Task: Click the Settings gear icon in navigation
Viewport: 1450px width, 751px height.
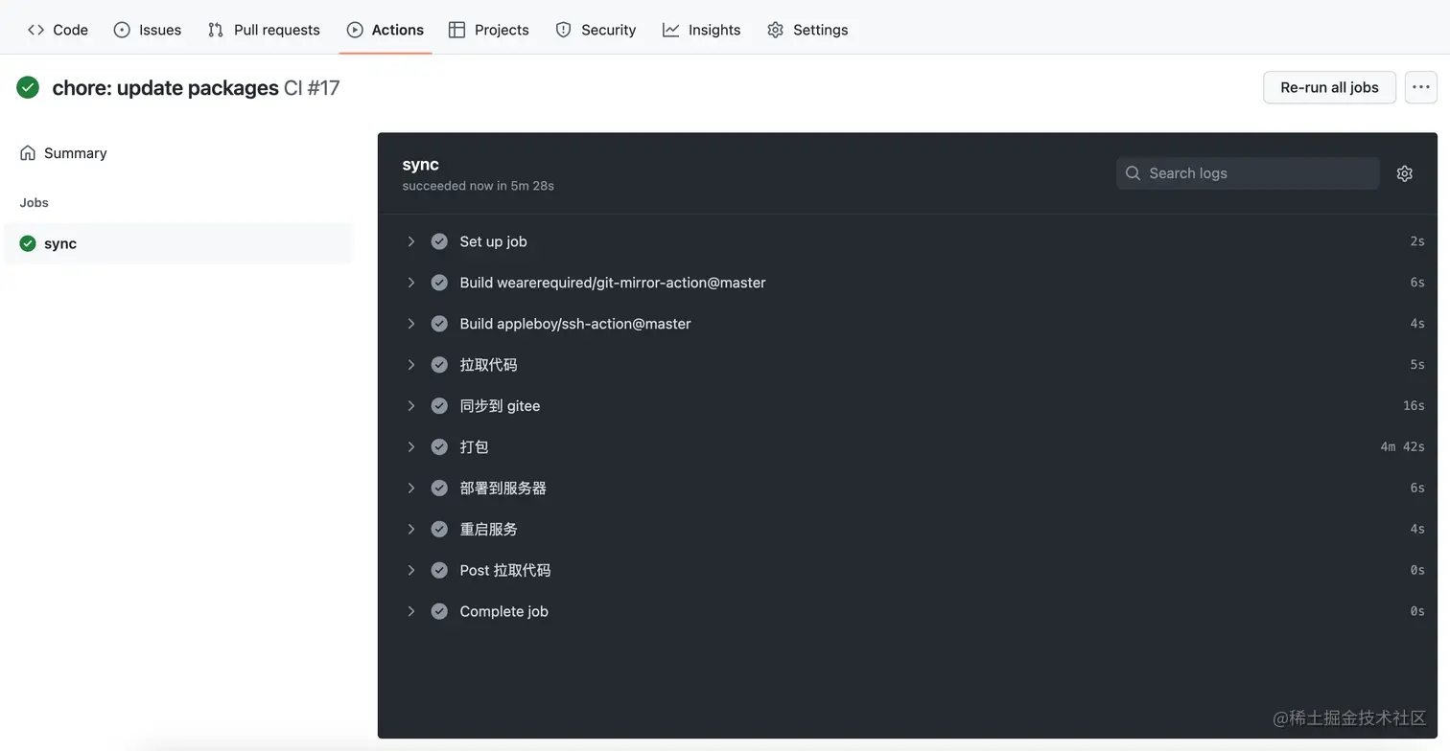Action: (x=776, y=30)
